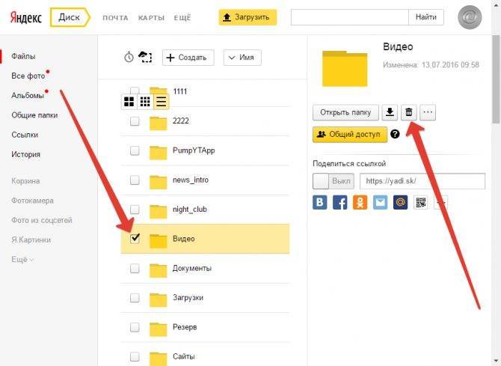Open Я.Картинки in sidebar

31,240
